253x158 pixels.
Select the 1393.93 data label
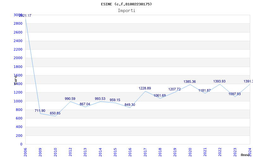[219, 81]
